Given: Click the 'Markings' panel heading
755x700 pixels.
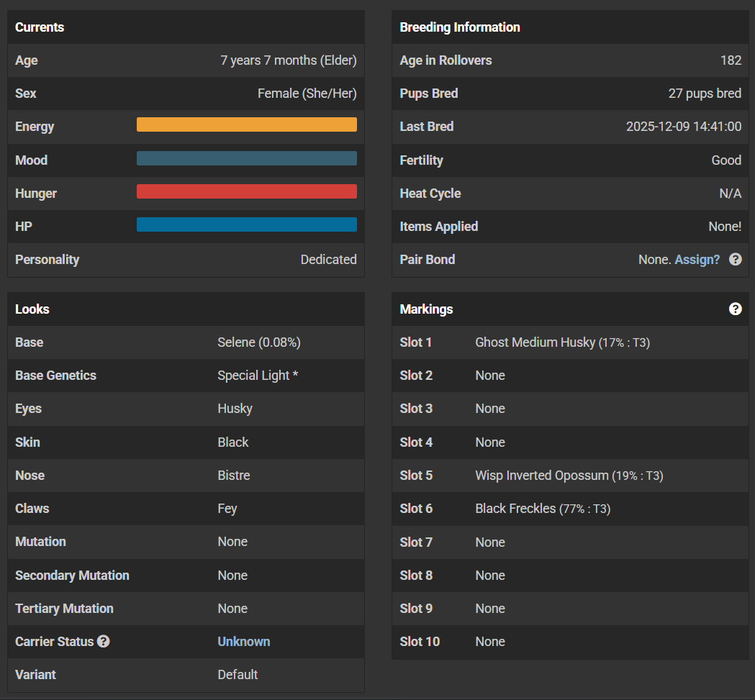Looking at the screenshot, I should pos(426,309).
